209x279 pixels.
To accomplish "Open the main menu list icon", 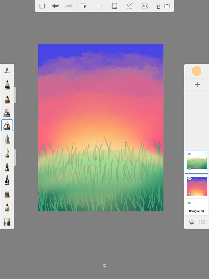I will 42,6.
